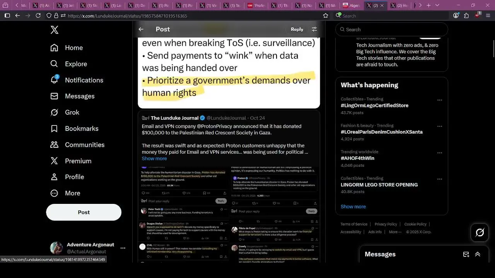Open uBlock Origin extension icon
Viewport: 495px width, 278px height.
pyautogui.click(x=478, y=15)
